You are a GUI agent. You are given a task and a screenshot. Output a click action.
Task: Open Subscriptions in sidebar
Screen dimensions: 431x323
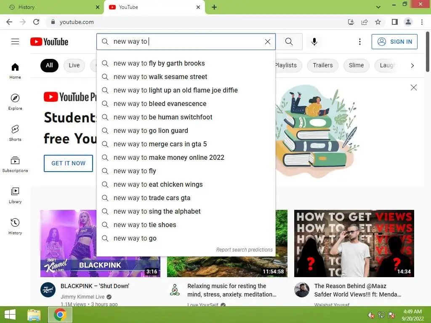pos(15,164)
